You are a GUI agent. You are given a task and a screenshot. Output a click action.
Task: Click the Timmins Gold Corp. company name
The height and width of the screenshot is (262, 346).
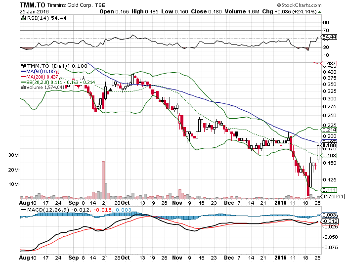point(70,5)
